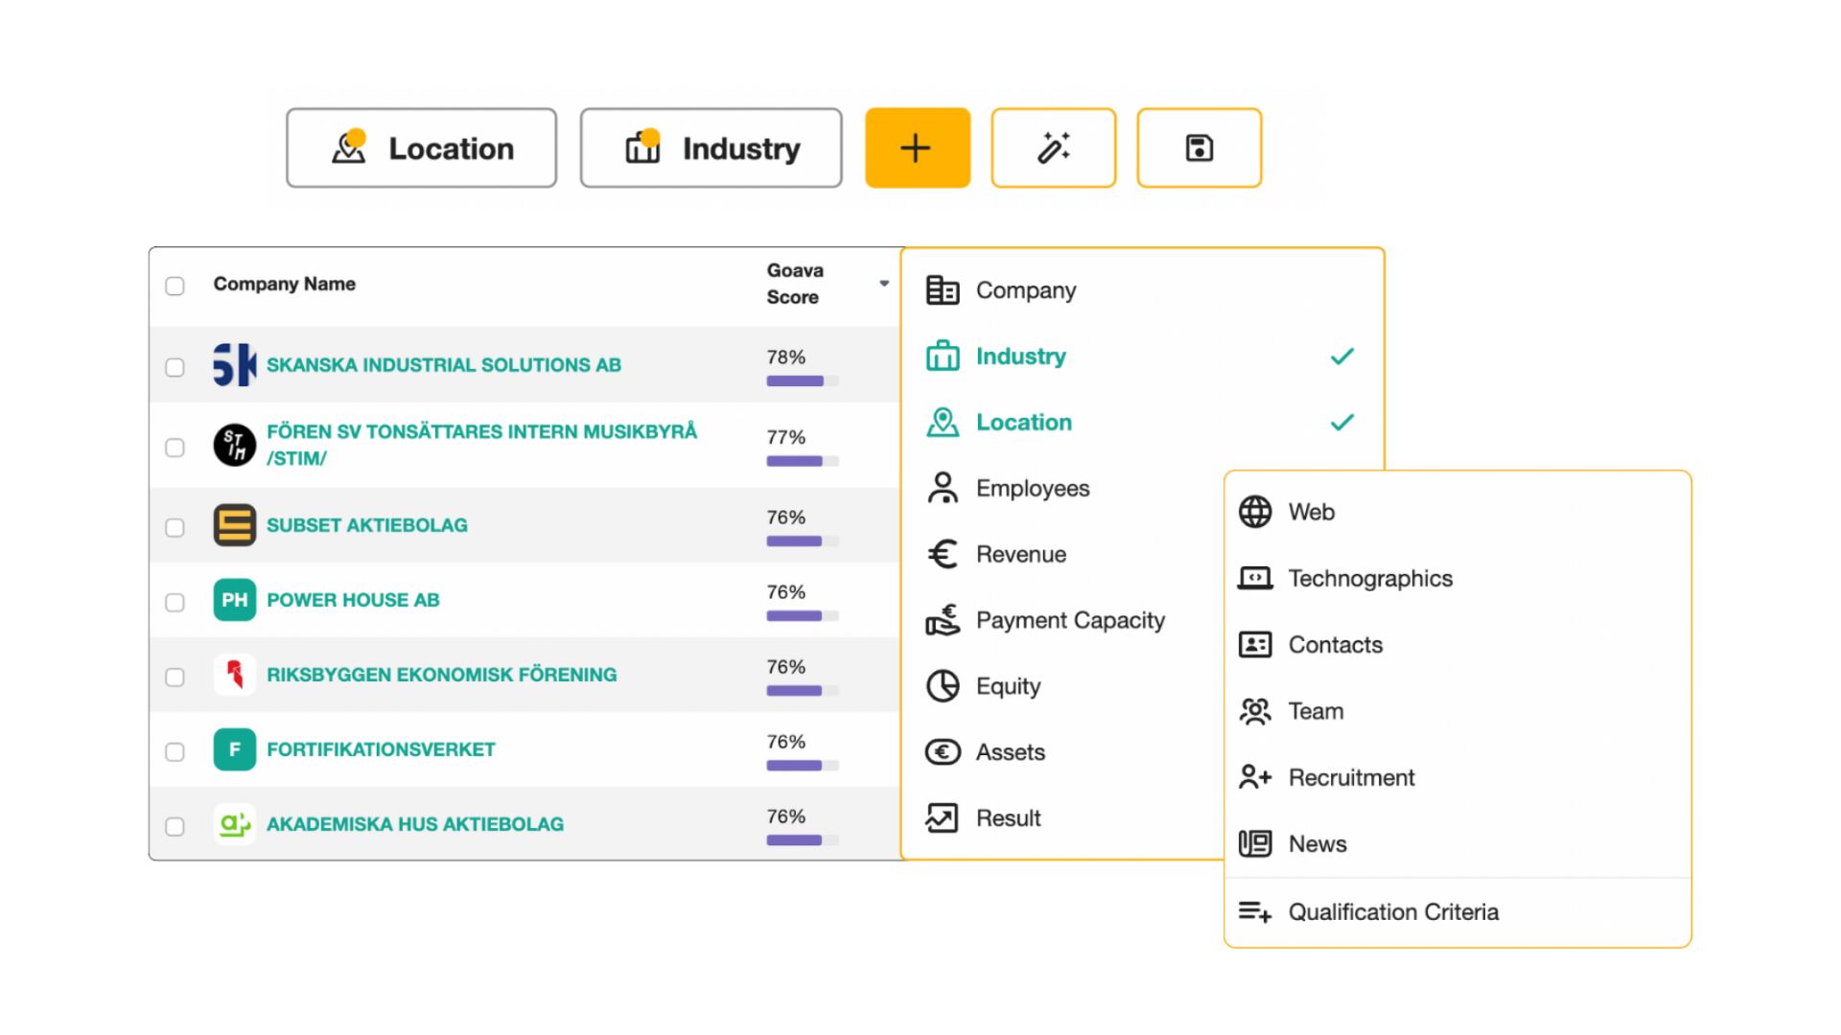
Task: Click the 77% score progress bar
Action: pos(803,461)
